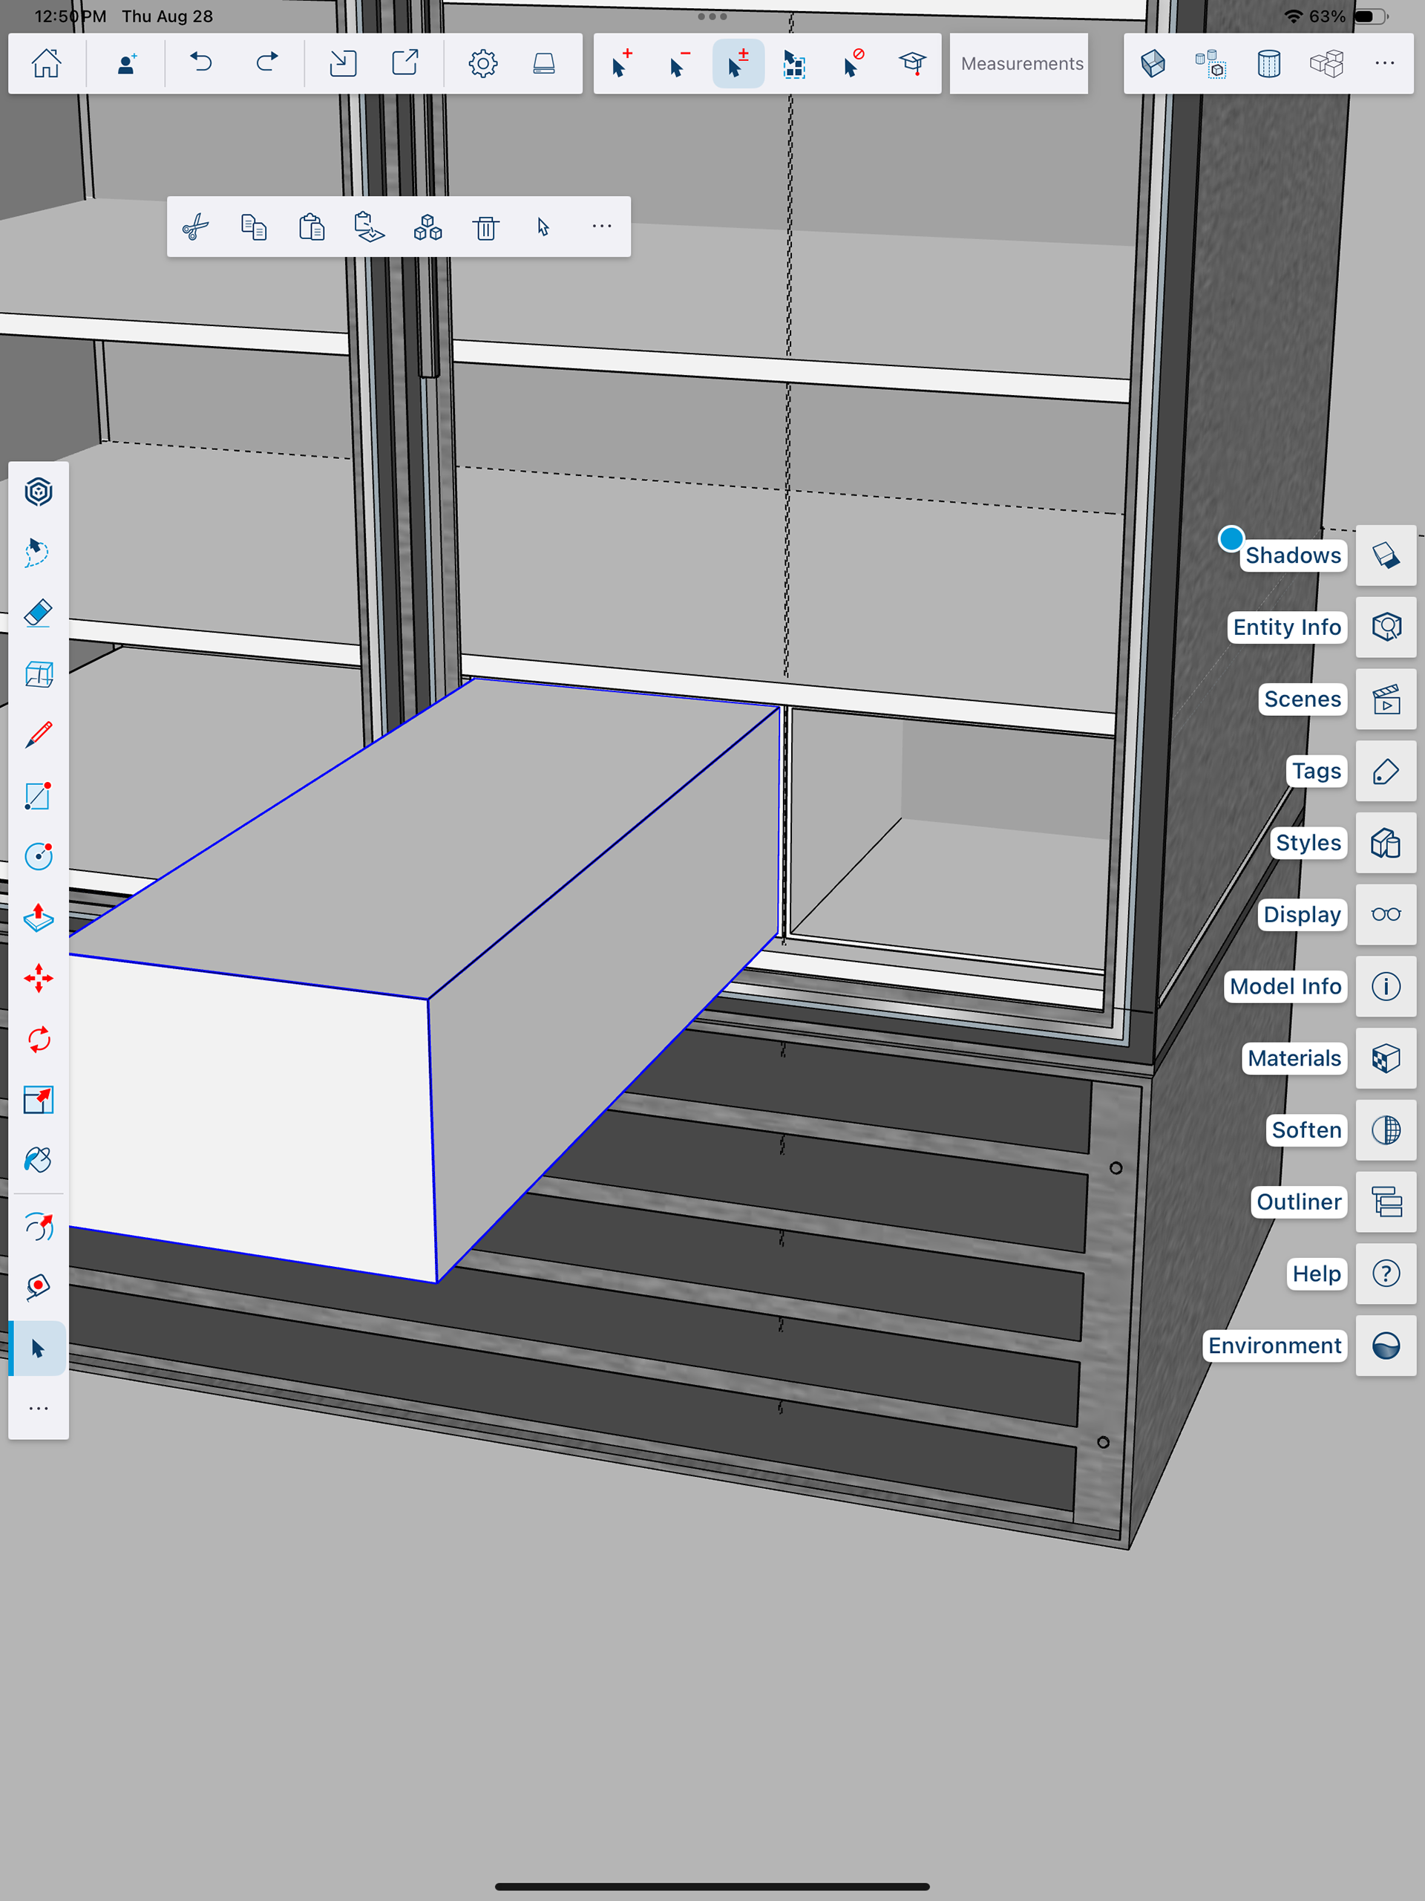This screenshot has width=1425, height=1901.
Task: Select the Rotate tool
Action: point(39,1039)
